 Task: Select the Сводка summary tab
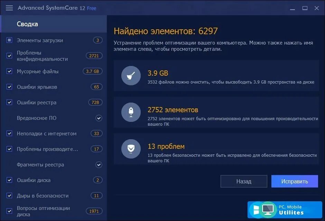(x=54, y=24)
